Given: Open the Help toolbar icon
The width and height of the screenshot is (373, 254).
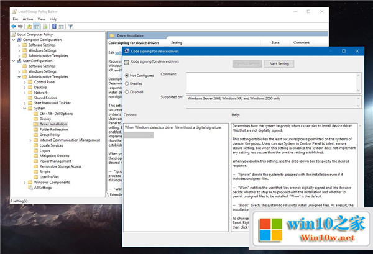Looking at the screenshot, I should click(x=54, y=26).
